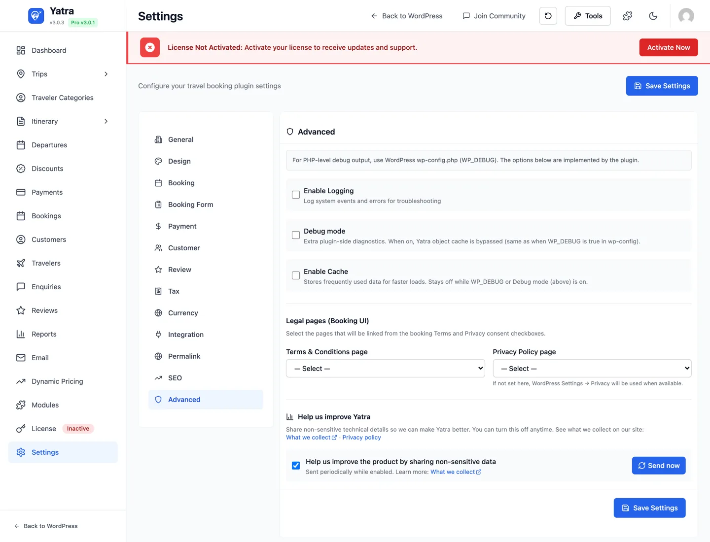The height and width of the screenshot is (542, 710).
Task: Click the Bookings calendar icon in sidebar
Action: (x=21, y=216)
